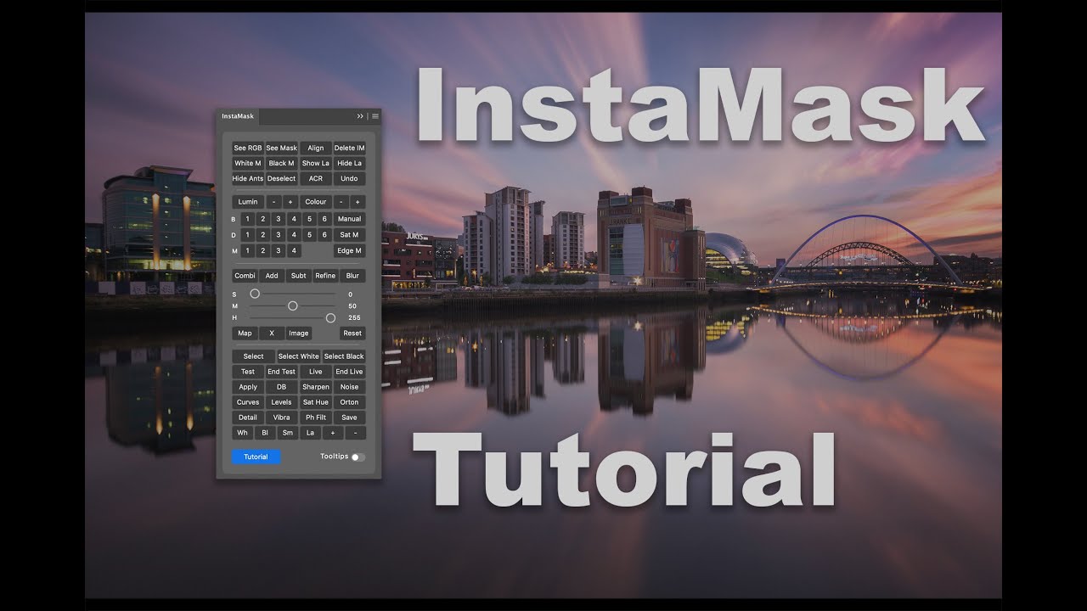Click the plus button beside Colour
The image size is (1087, 611).
point(358,202)
